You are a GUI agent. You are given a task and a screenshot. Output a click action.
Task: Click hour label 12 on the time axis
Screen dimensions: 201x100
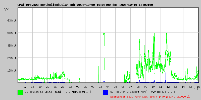pyautogui.click(x=168, y=87)
